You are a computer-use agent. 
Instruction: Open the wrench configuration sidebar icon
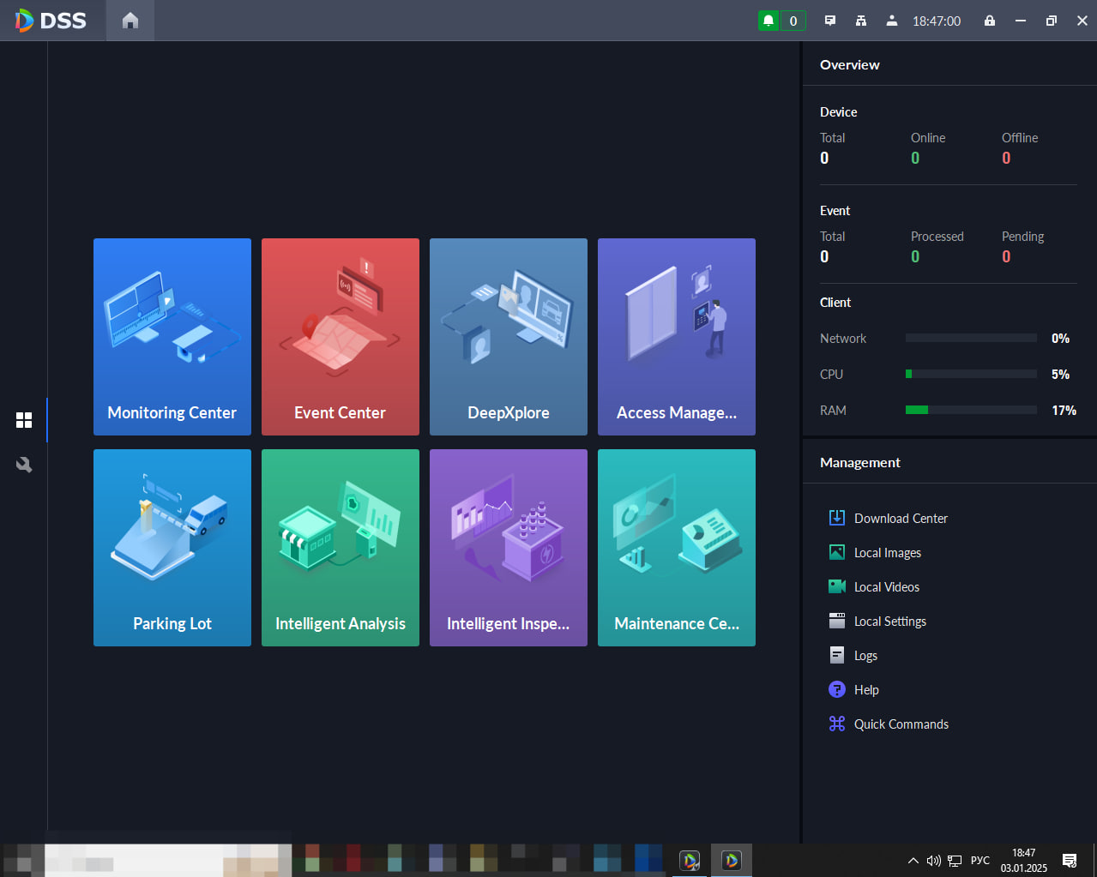click(24, 465)
